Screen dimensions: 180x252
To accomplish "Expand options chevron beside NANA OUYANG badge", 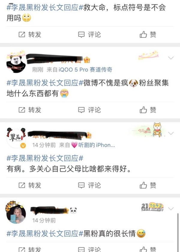I will pos(171,208).
